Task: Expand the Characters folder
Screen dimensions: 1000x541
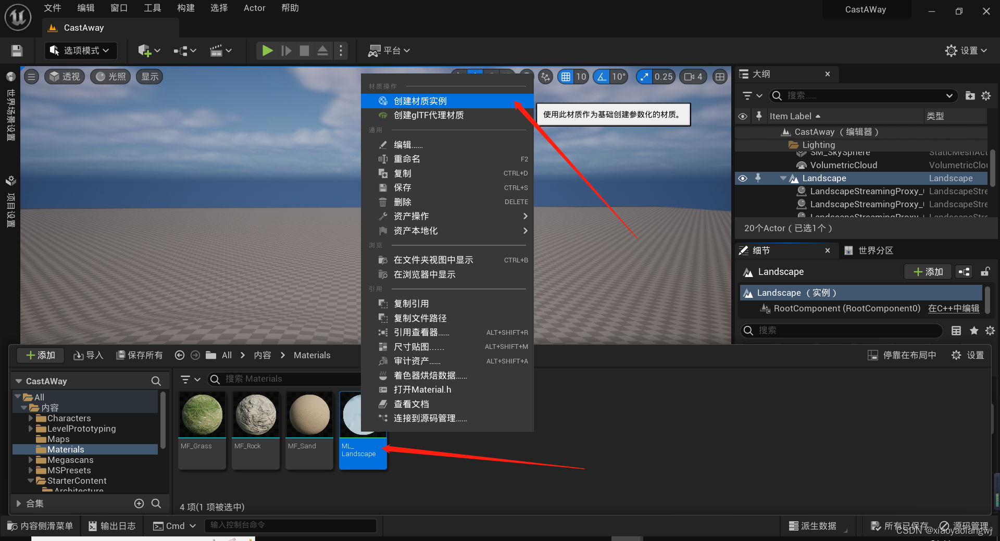Action: pos(31,418)
